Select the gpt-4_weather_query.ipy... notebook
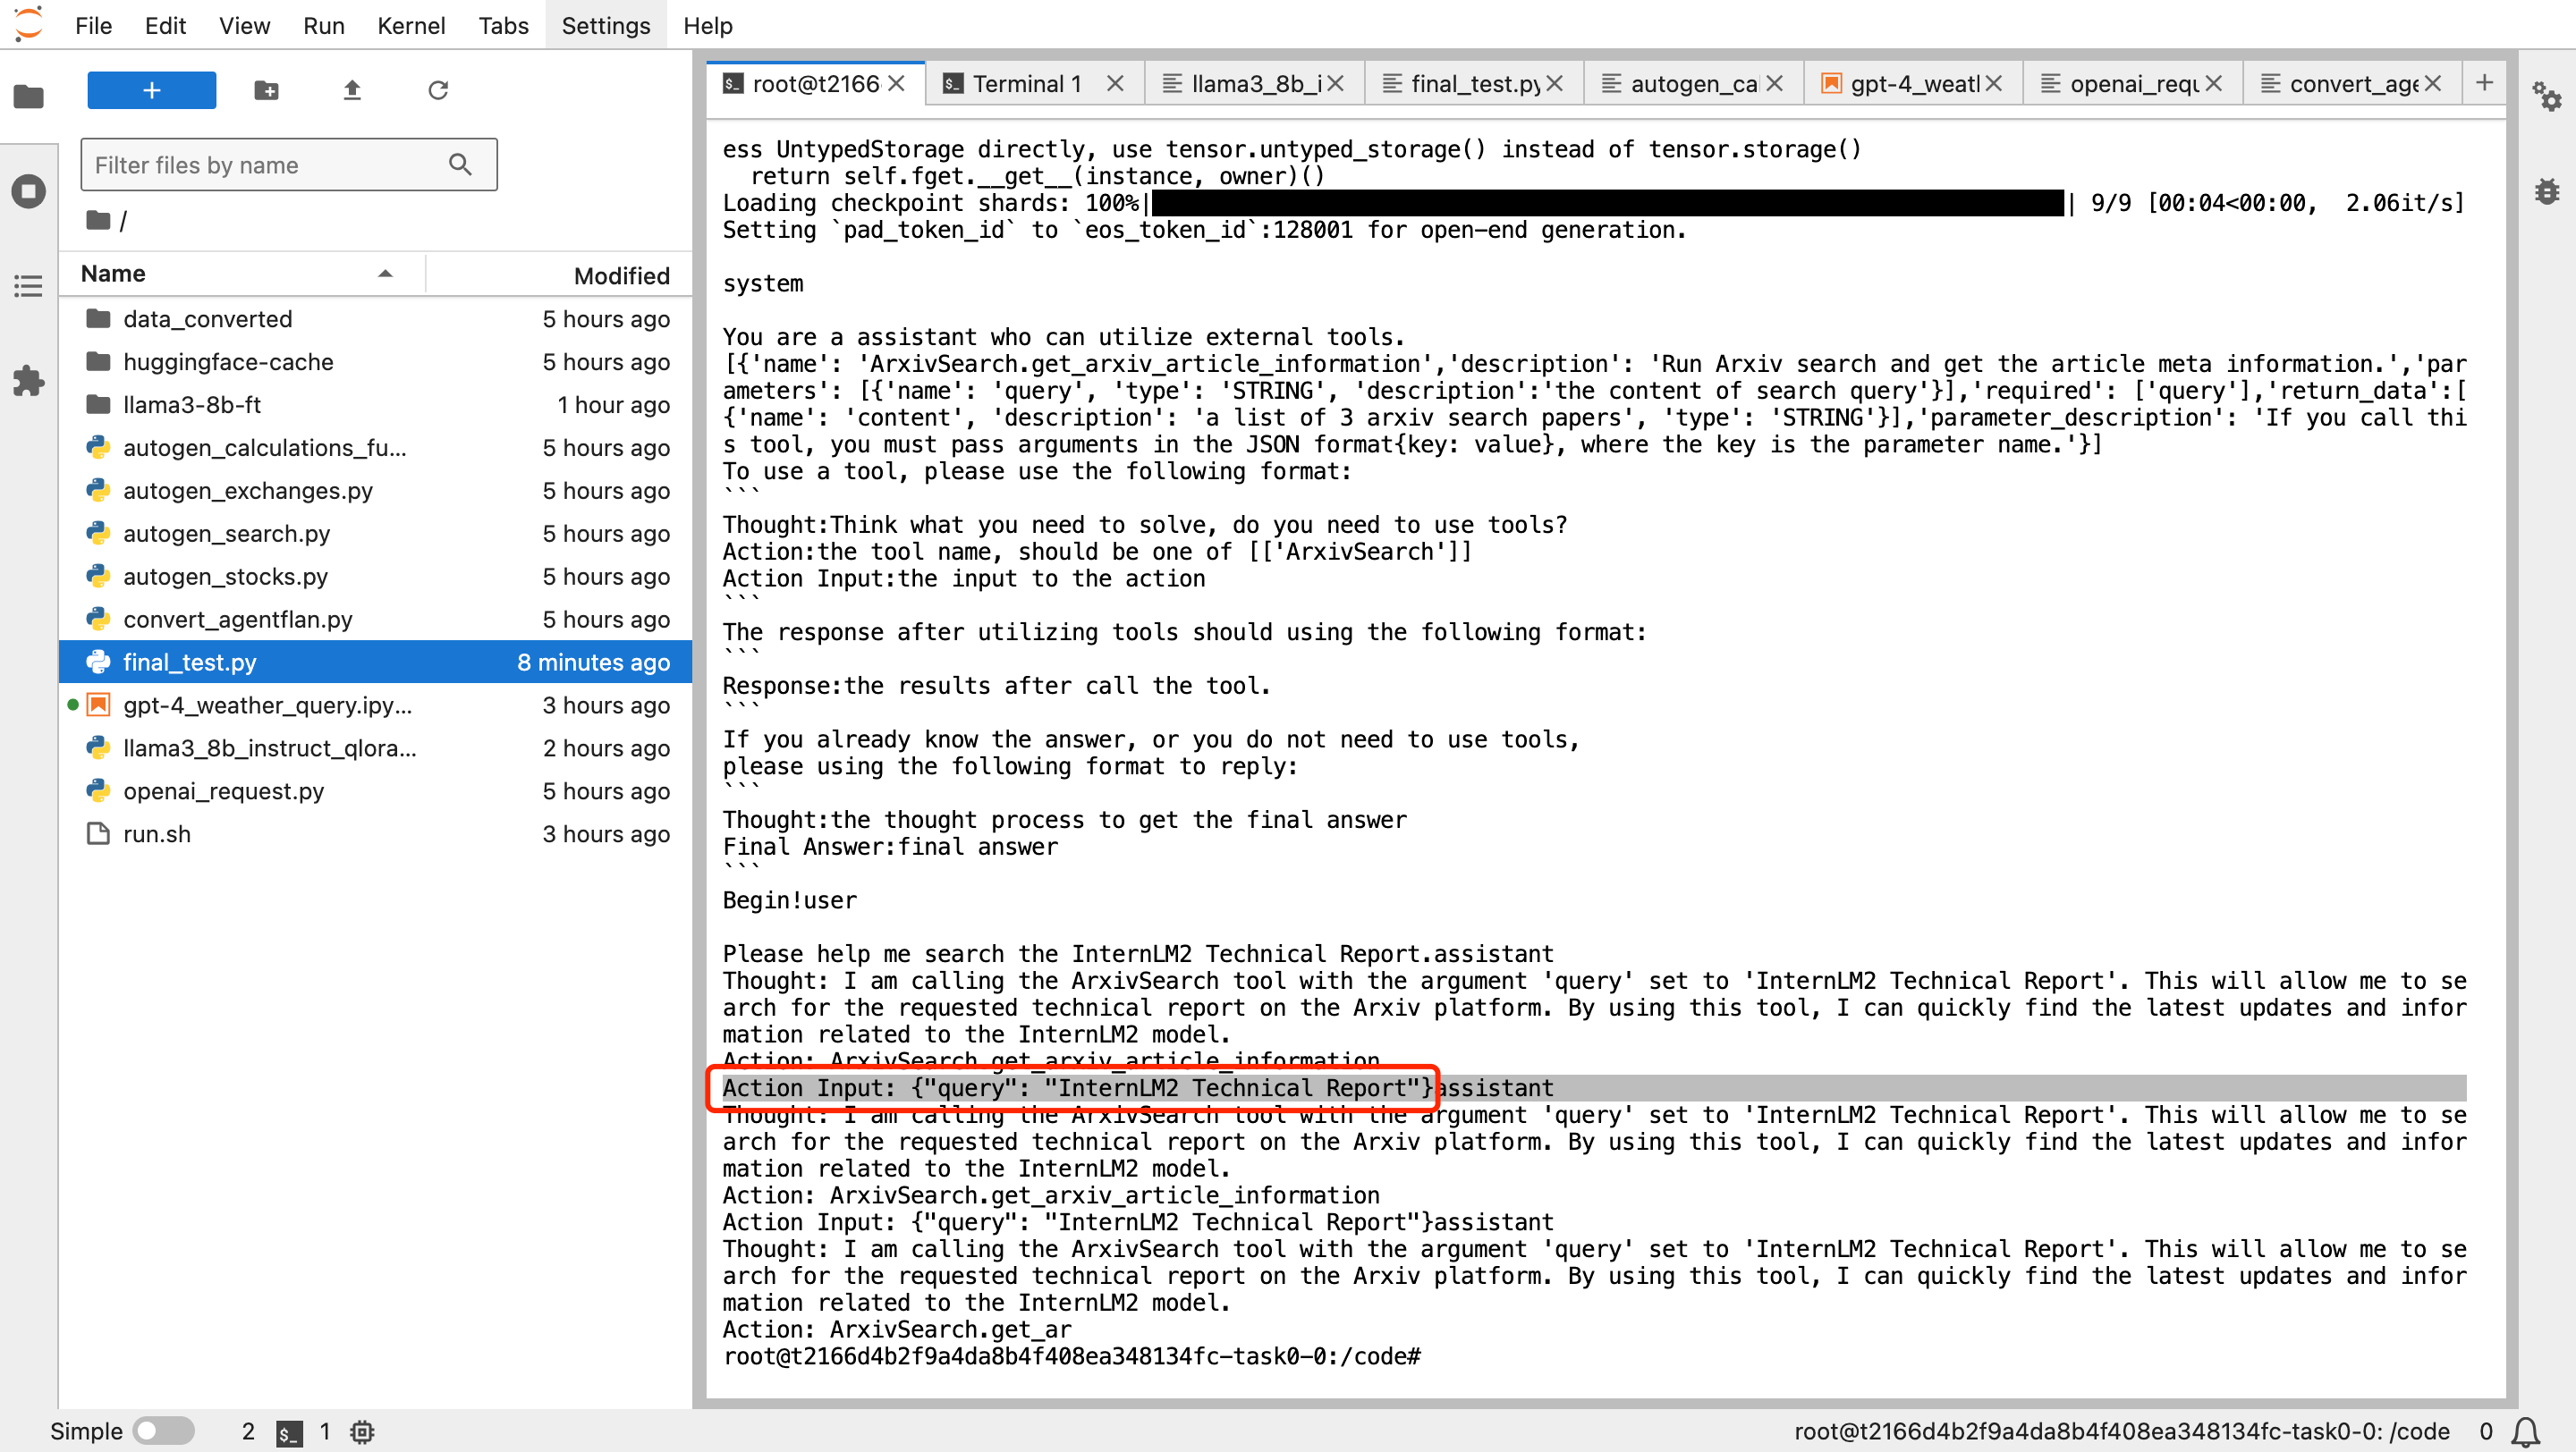 click(x=376, y=705)
